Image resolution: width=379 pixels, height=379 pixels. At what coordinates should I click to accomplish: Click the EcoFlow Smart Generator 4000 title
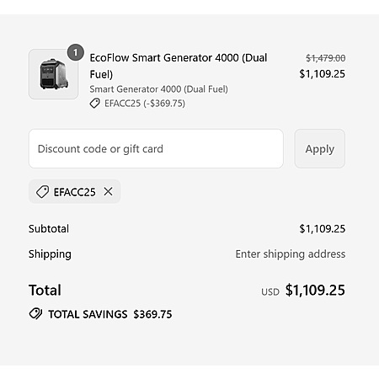[x=179, y=66]
